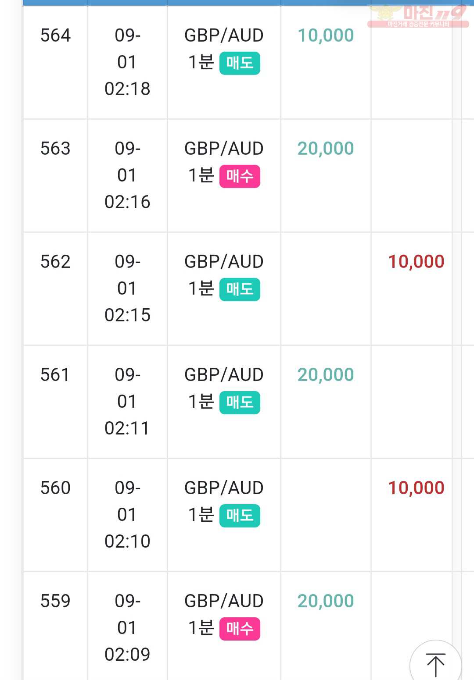Open trade number 562
Image resolution: width=474 pixels, height=680 pixels.
(x=55, y=262)
